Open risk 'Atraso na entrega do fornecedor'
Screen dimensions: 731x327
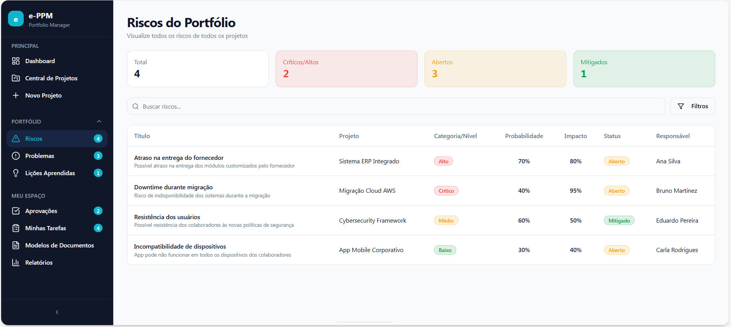click(x=179, y=158)
